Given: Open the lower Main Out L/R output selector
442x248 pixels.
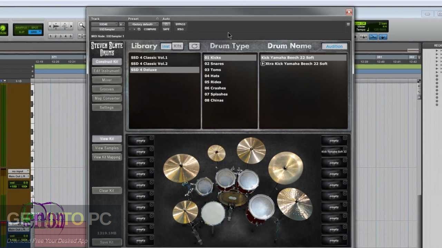Looking at the screenshot, I should point(19,229).
